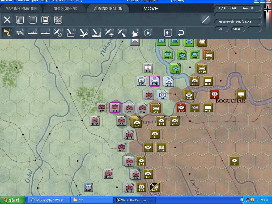Select the 0-0 bridging unit counter
Image resolution: width=272 pixels, height=204 pixels.
(x=148, y=68)
